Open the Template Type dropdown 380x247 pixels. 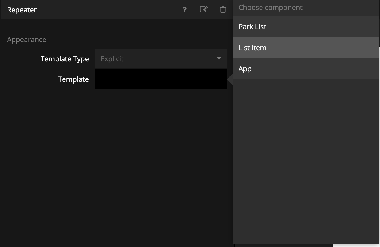click(160, 59)
